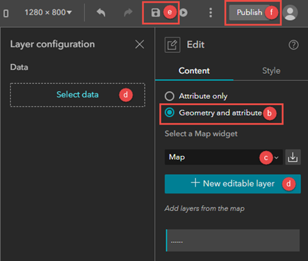Open the three-dot More options menu

tap(211, 13)
